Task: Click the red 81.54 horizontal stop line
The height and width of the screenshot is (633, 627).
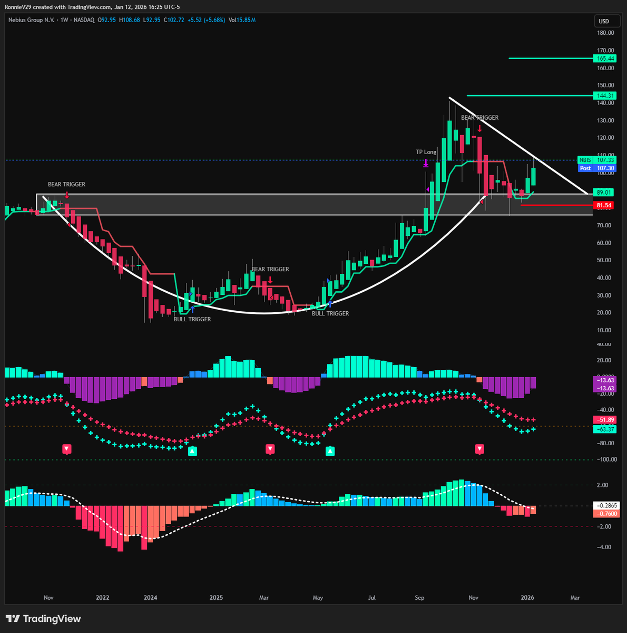Action: [x=556, y=205]
